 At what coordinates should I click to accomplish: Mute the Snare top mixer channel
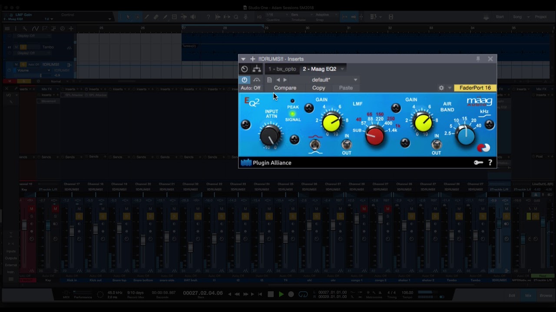tap(126, 209)
